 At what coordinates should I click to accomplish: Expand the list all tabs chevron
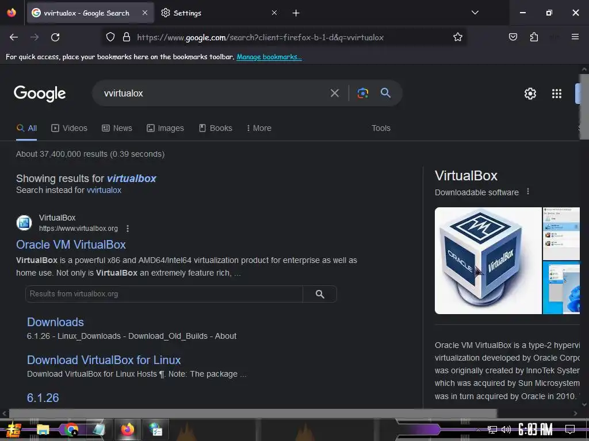click(x=475, y=13)
